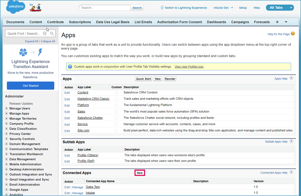Toggle the Custom checkbox for Platform app

coord(116,105)
